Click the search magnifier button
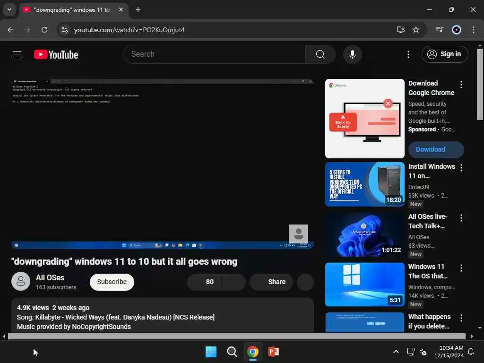 click(x=320, y=54)
